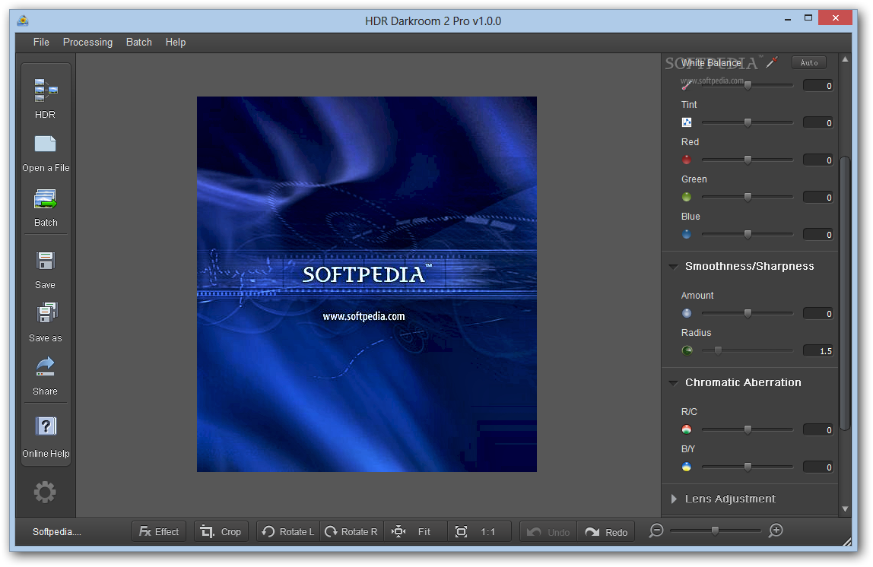Image resolution: width=873 pixels, height=567 pixels.
Task: Adjust the sharpness Amount slider
Action: pyautogui.click(x=748, y=313)
